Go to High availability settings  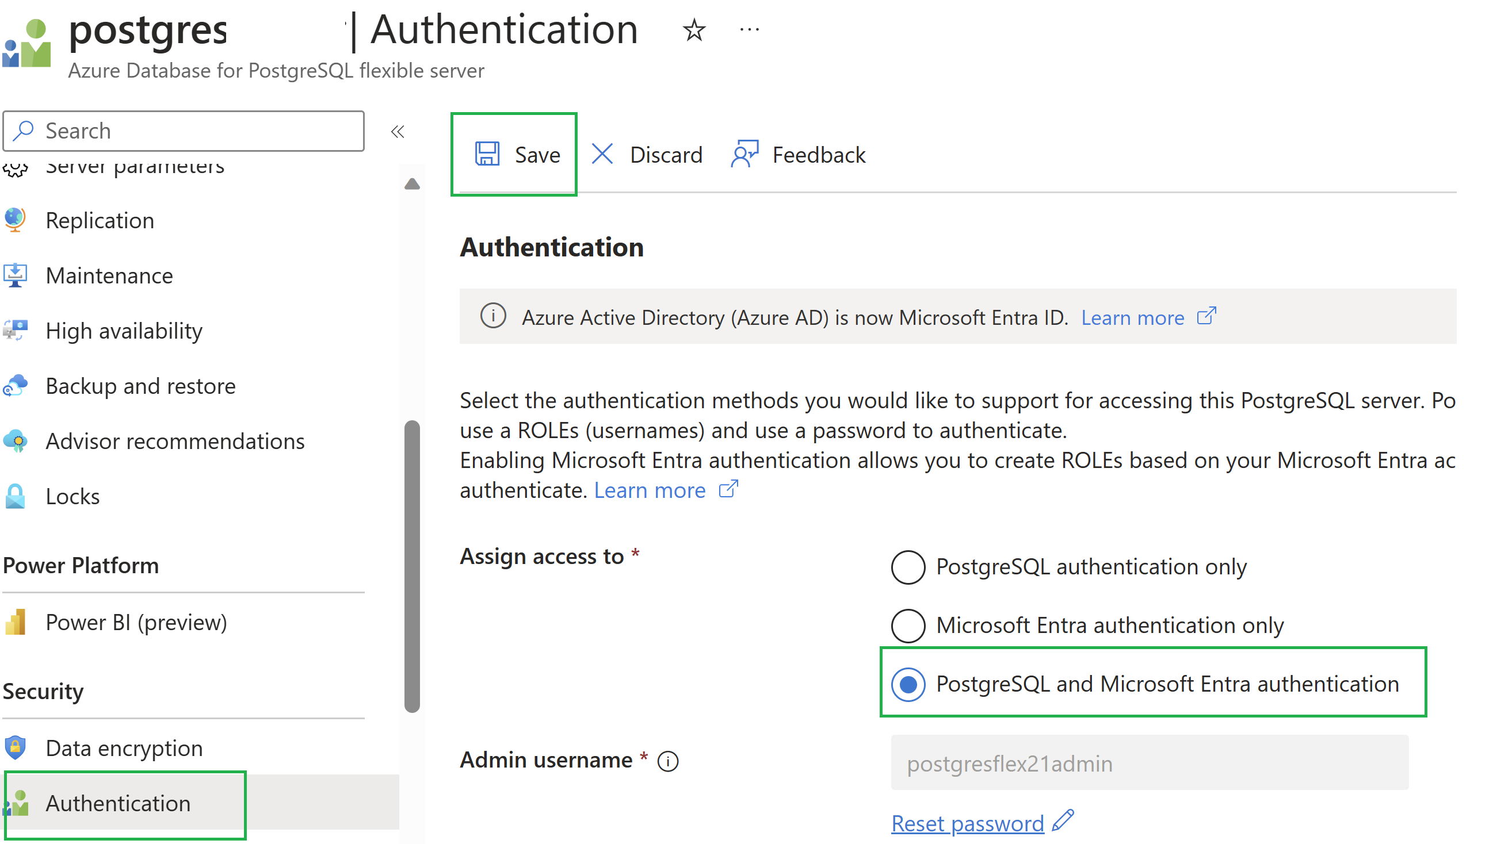point(124,331)
